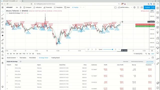Image resolution: width=160 pixels, height=90 pixels.
Task: Open the Stock Screener tab
Action: coord(11,58)
